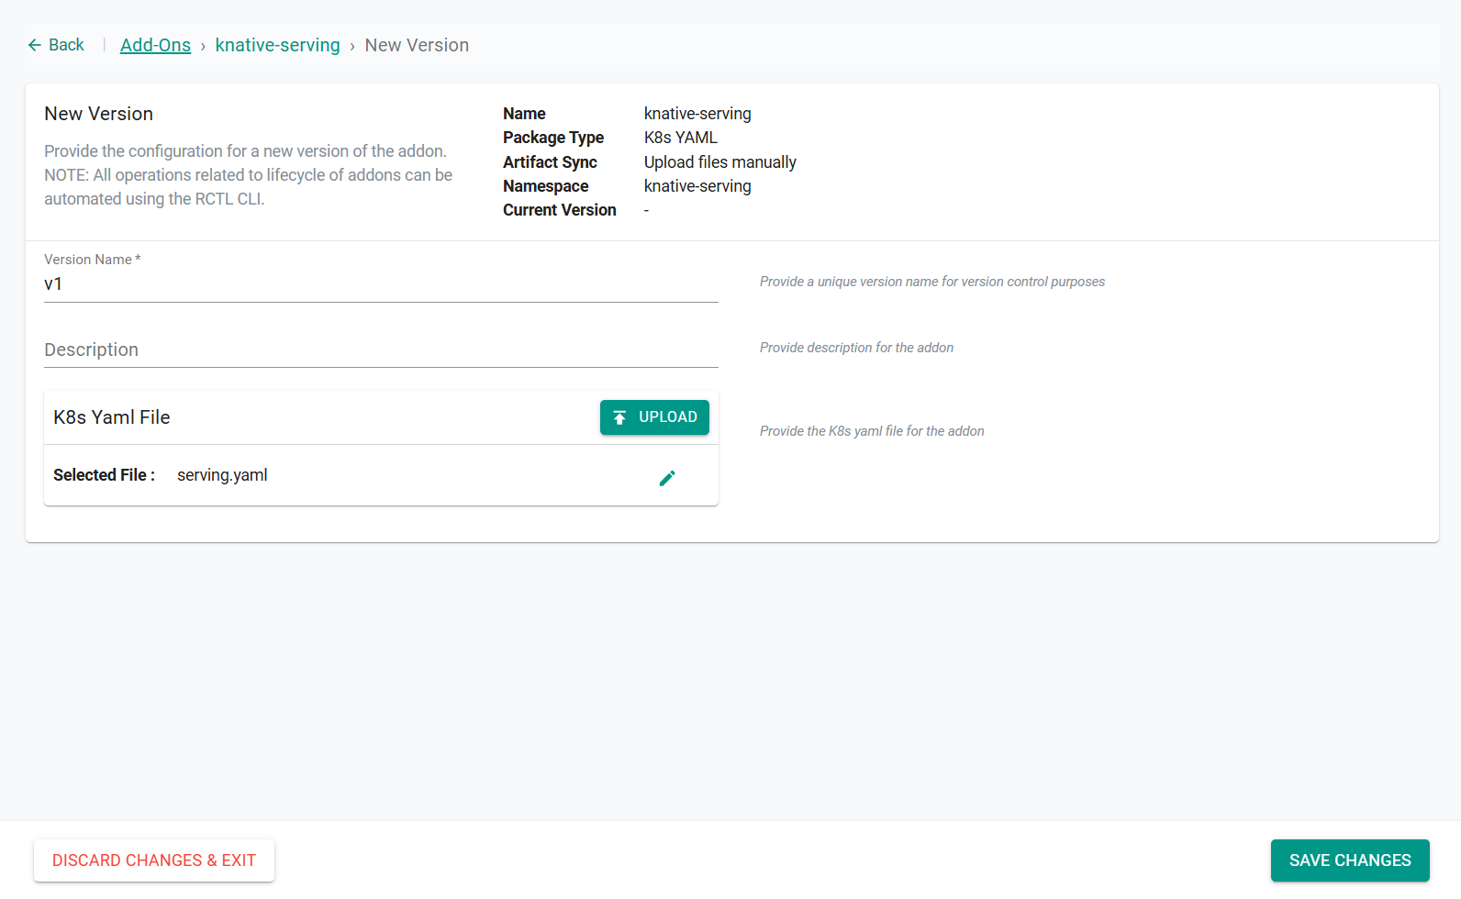
Task: Click the back arrow icon
Action: [x=35, y=45]
